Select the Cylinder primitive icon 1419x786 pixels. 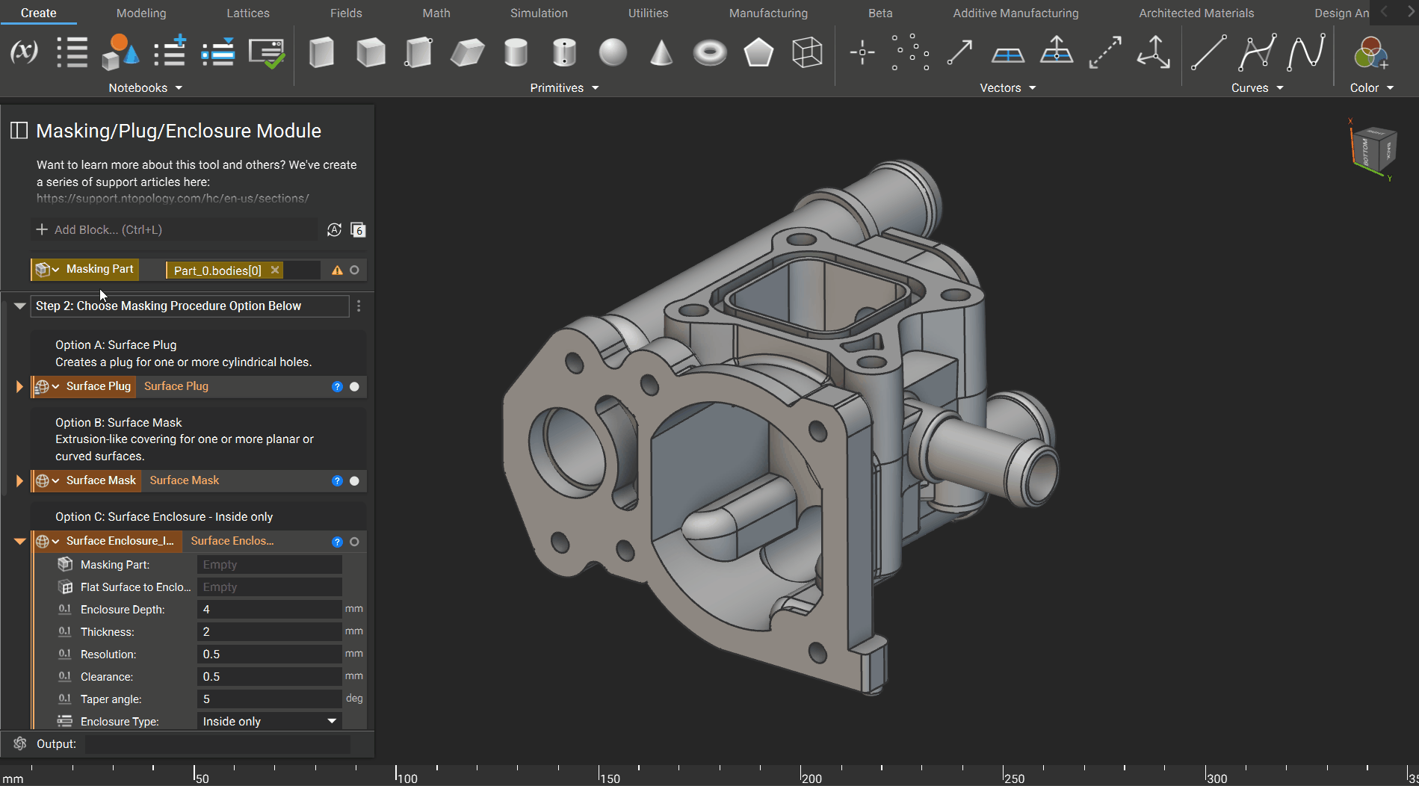click(516, 53)
